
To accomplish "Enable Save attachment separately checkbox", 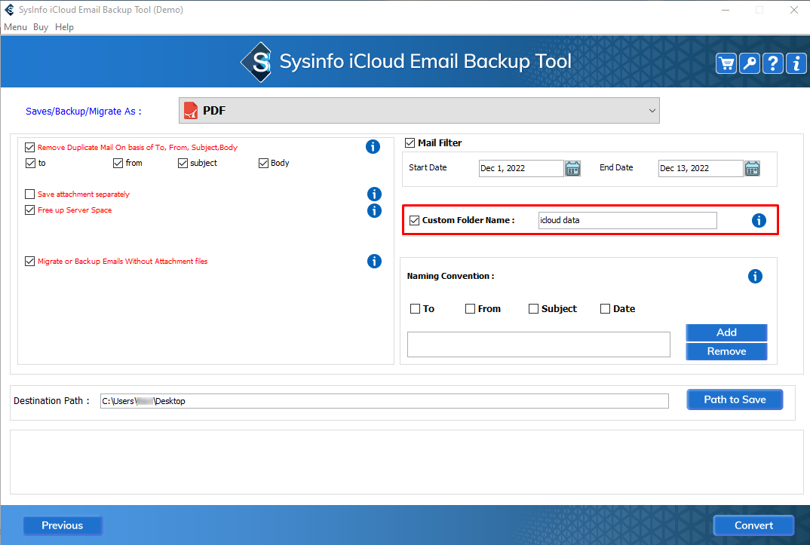I will pos(30,194).
